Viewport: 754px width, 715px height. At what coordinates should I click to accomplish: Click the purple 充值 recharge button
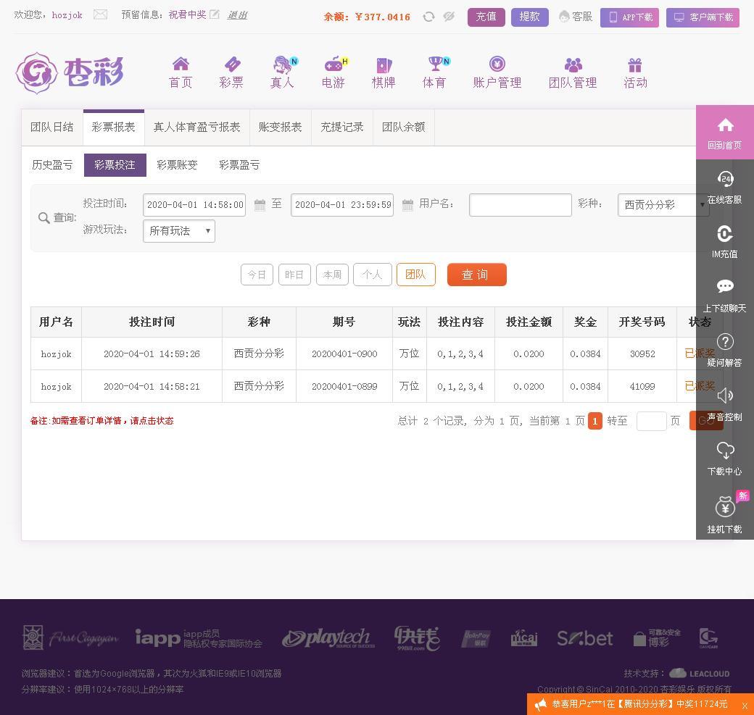486,17
